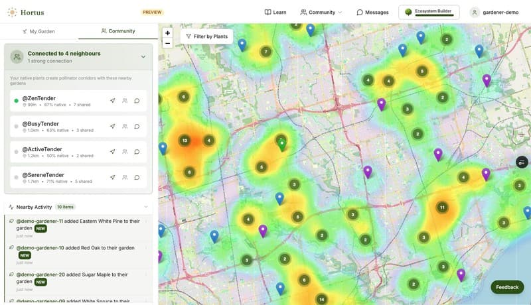This screenshot has width=531, height=305.
Task: Open the Learn page
Action: [x=275, y=12]
